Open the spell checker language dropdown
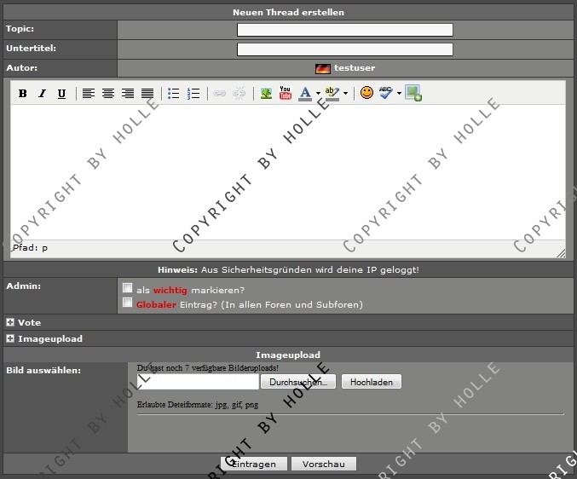This screenshot has width=577, height=479. tap(399, 94)
